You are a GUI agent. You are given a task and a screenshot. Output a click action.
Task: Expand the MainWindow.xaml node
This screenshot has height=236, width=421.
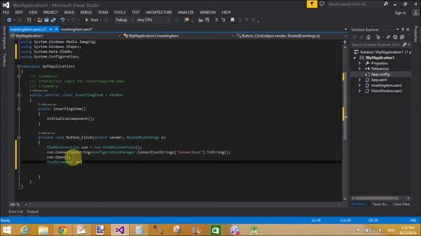(360, 91)
